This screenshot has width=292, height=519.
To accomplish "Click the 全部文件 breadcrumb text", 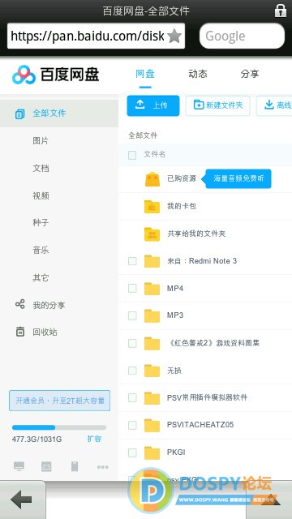I will coord(143,135).
